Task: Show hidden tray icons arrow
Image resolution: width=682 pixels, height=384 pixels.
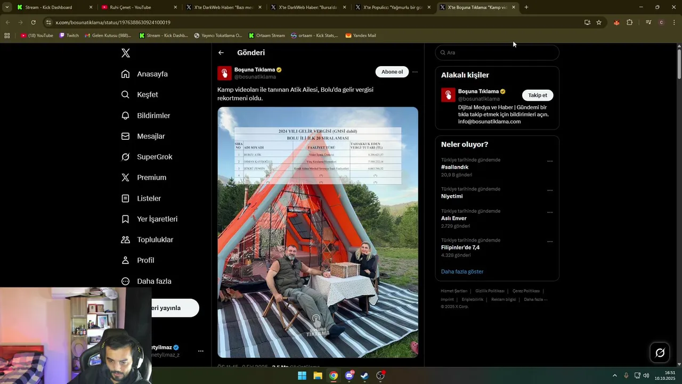Action: click(614, 375)
